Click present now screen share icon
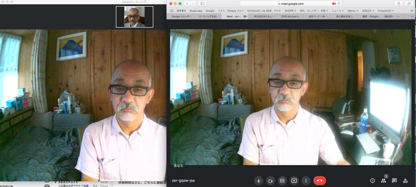This screenshot has height=187, width=416. click(294, 180)
